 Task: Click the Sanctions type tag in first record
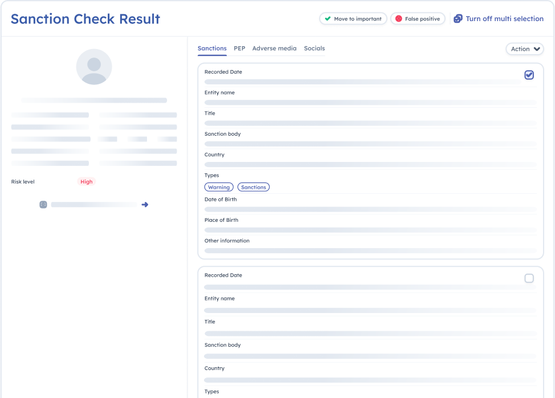pos(254,187)
